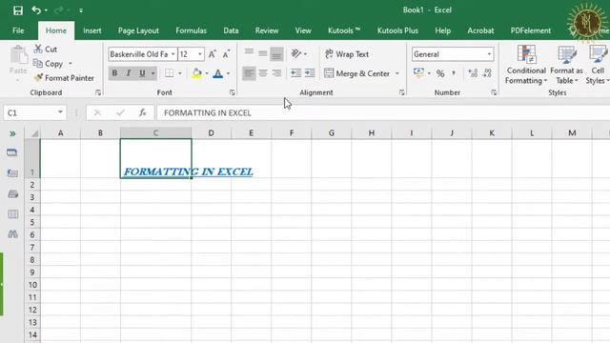Enable Wrap Text
The image size is (610, 343).
pyautogui.click(x=347, y=54)
